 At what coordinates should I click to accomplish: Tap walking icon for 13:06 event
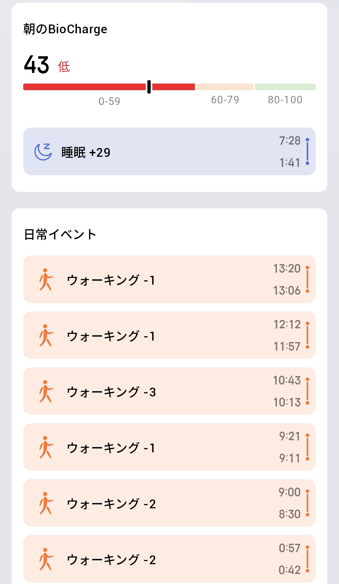click(x=46, y=279)
